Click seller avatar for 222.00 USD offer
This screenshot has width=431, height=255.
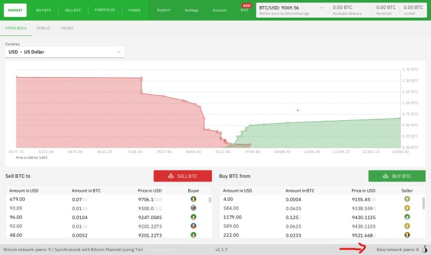(407, 235)
